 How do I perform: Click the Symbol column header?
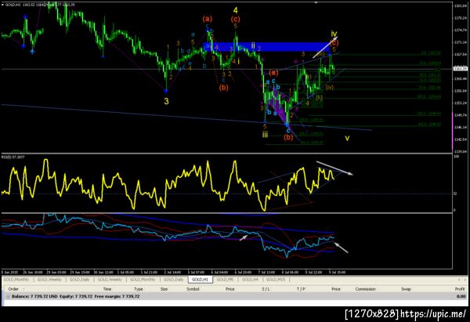click(193, 289)
